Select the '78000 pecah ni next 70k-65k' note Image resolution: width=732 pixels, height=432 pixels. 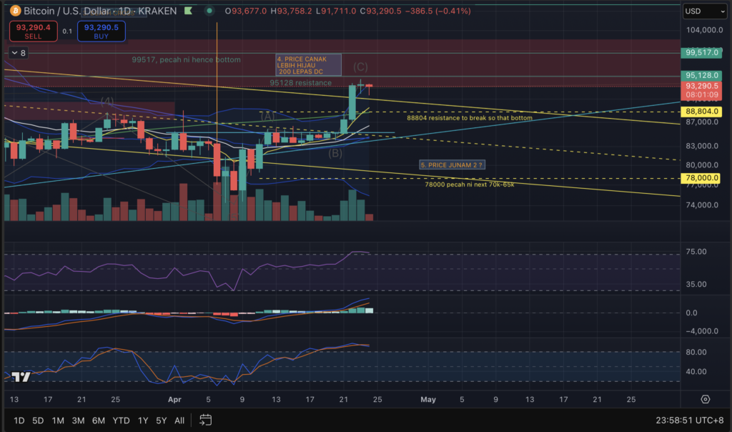click(470, 185)
